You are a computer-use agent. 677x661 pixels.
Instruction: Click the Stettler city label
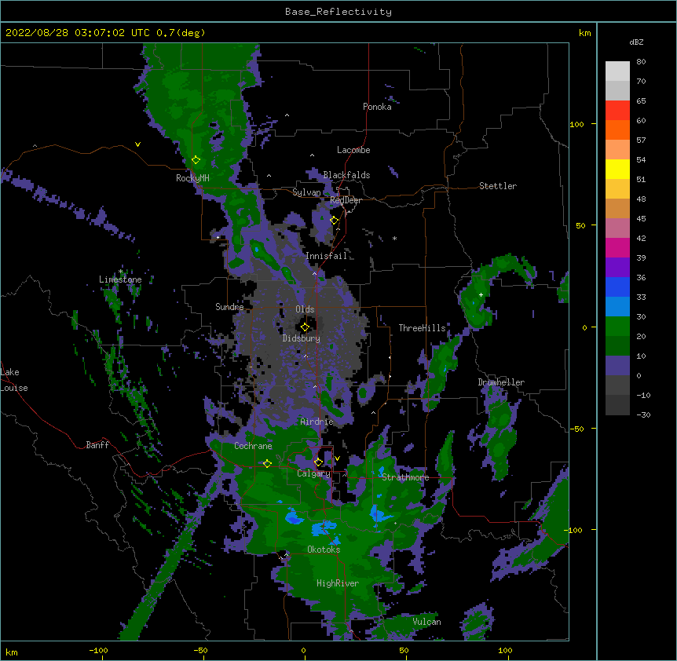(498, 186)
